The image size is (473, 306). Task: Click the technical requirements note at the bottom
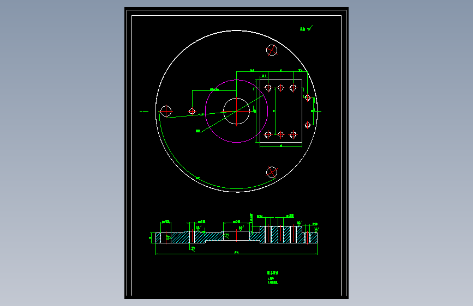pos(273,277)
